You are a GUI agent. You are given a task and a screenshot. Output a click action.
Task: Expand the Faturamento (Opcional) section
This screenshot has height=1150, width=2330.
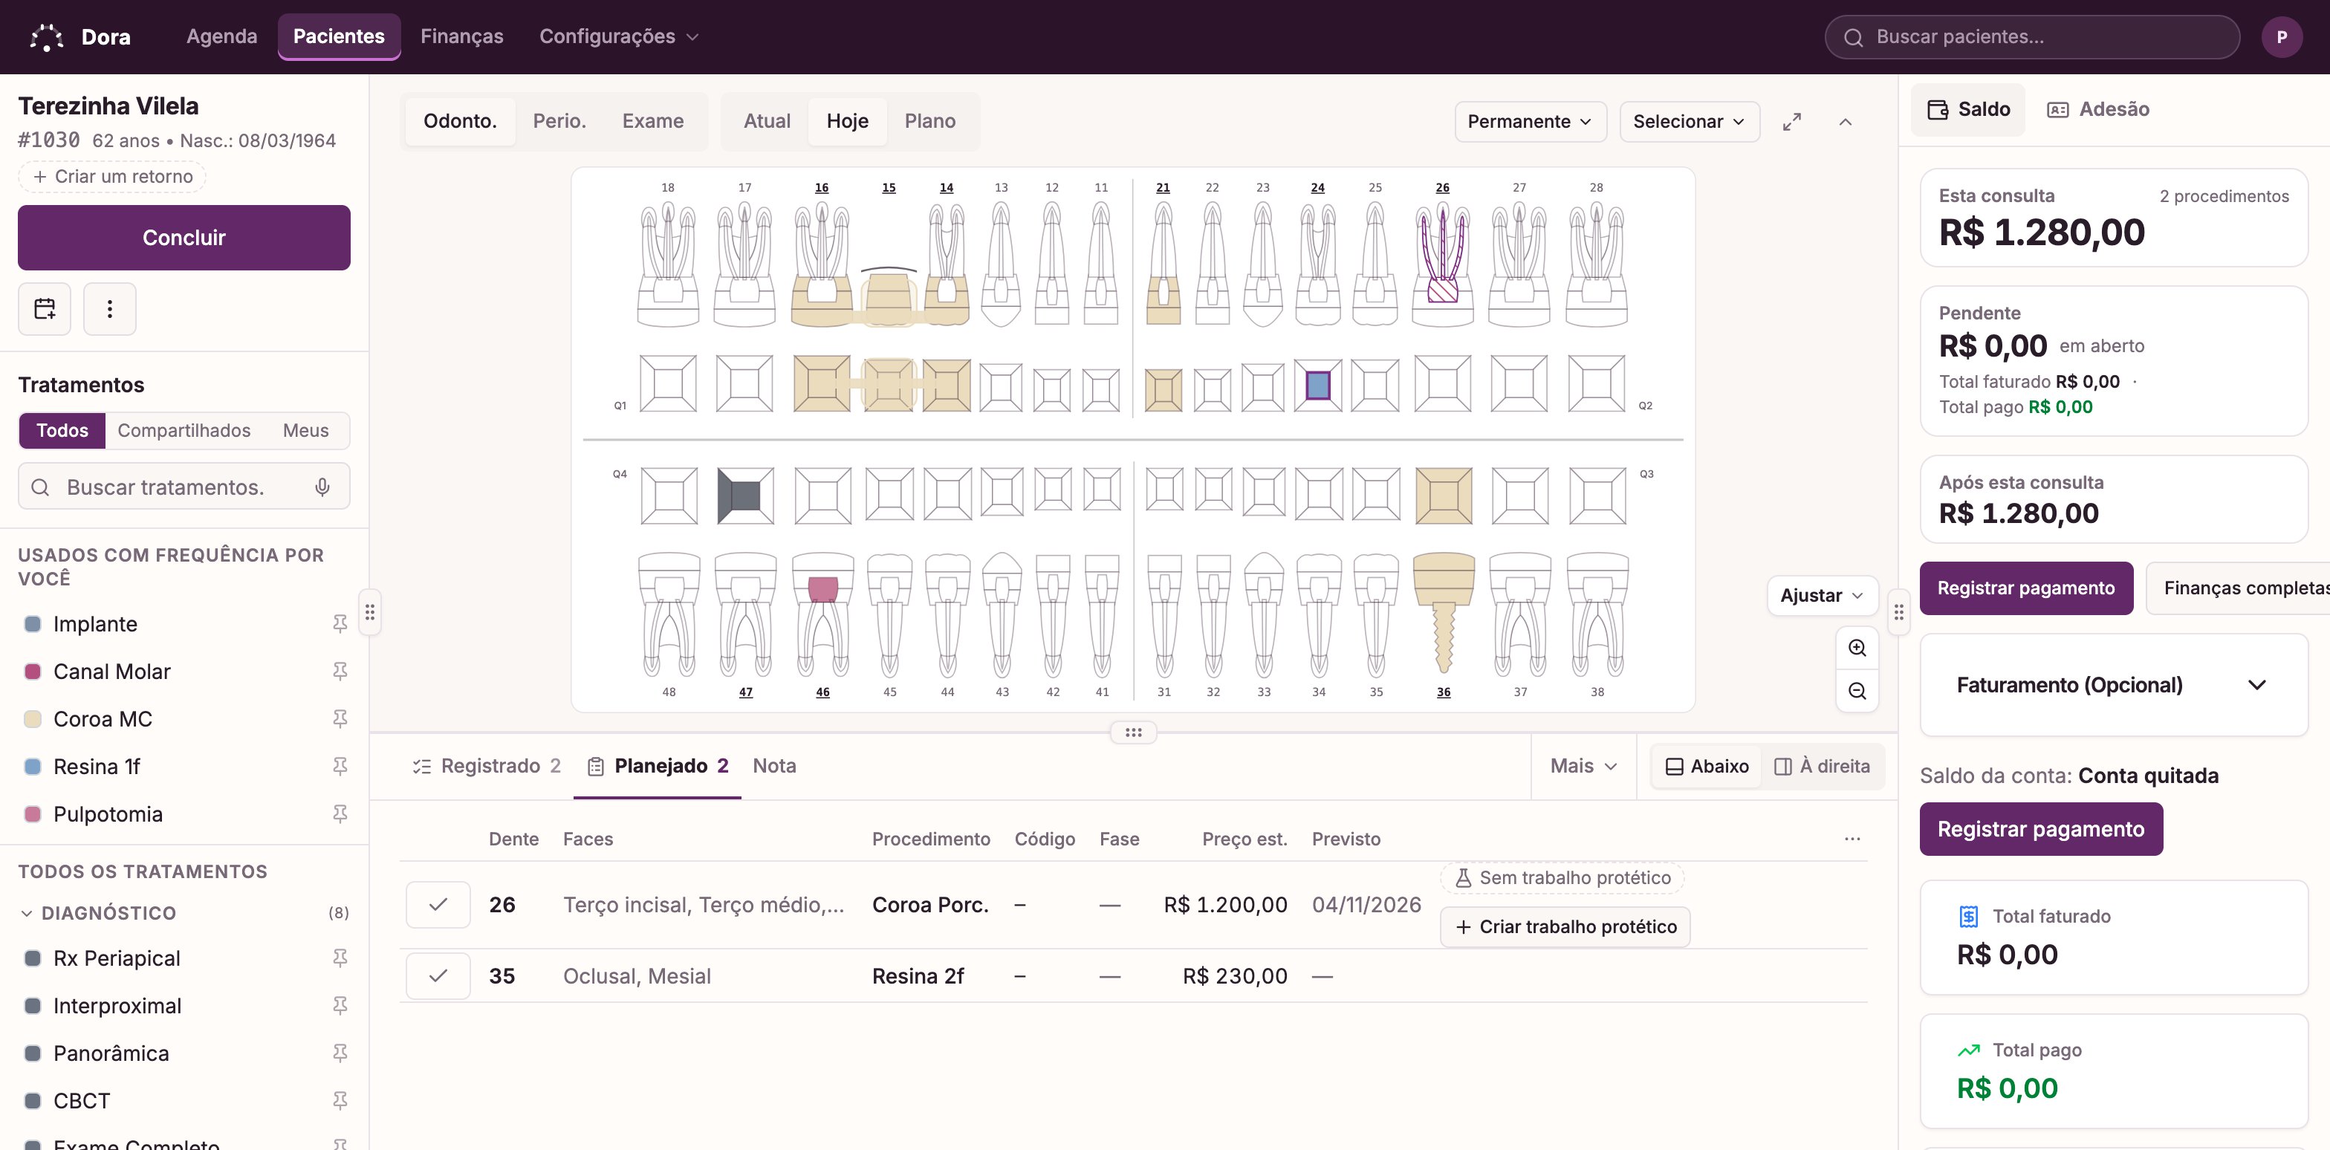click(x=2113, y=685)
